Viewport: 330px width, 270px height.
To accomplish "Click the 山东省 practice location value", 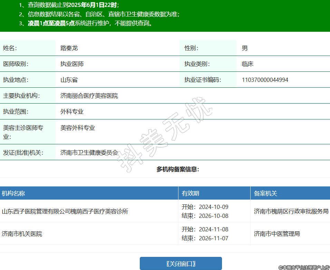I will (69, 80).
